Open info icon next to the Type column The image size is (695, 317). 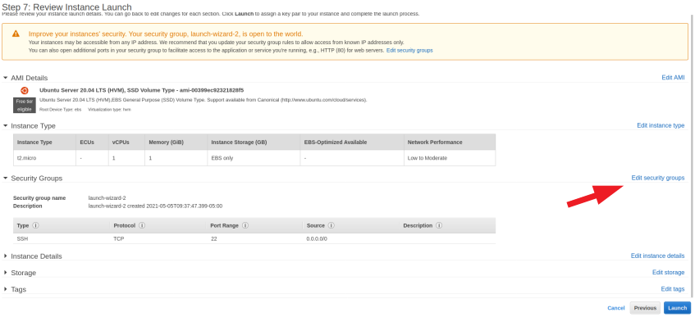click(x=35, y=225)
